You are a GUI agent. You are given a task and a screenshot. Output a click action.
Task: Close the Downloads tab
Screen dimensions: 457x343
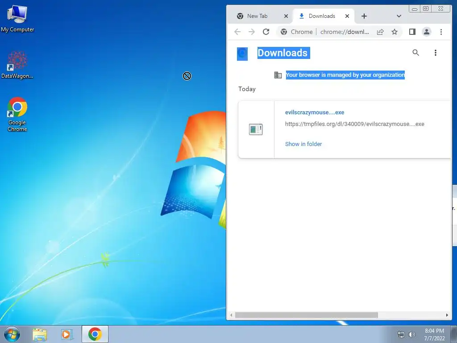(x=347, y=16)
